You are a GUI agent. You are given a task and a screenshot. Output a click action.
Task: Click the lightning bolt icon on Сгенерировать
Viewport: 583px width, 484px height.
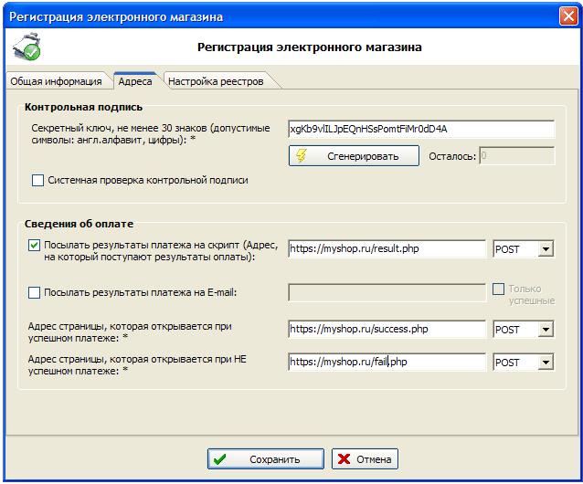tap(300, 156)
